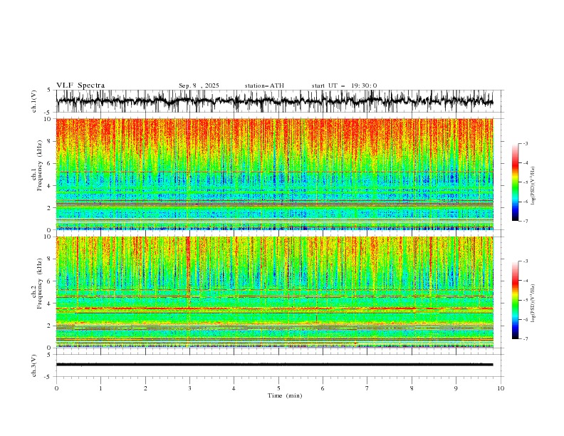The width and height of the screenshot is (564, 436).
Task: Click lower "log(PSD)(V²/Hz)" colorbar label
Action: [x=533, y=303]
